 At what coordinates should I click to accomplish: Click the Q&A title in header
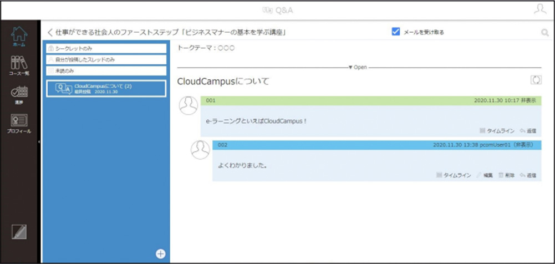coord(278,11)
